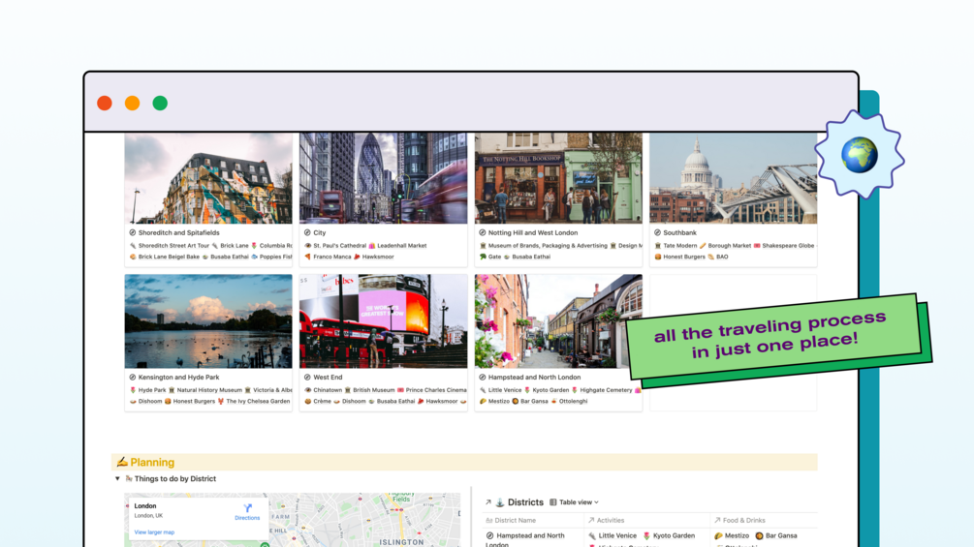Open View larger map link
Viewport: 974px width, 547px height.
pyautogui.click(x=154, y=532)
